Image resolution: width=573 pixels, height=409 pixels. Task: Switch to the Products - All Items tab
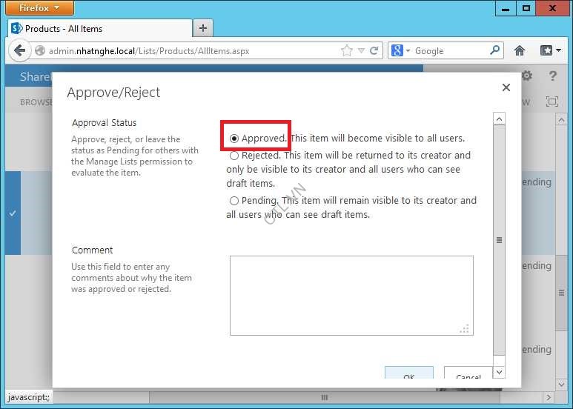pyautogui.click(x=96, y=28)
